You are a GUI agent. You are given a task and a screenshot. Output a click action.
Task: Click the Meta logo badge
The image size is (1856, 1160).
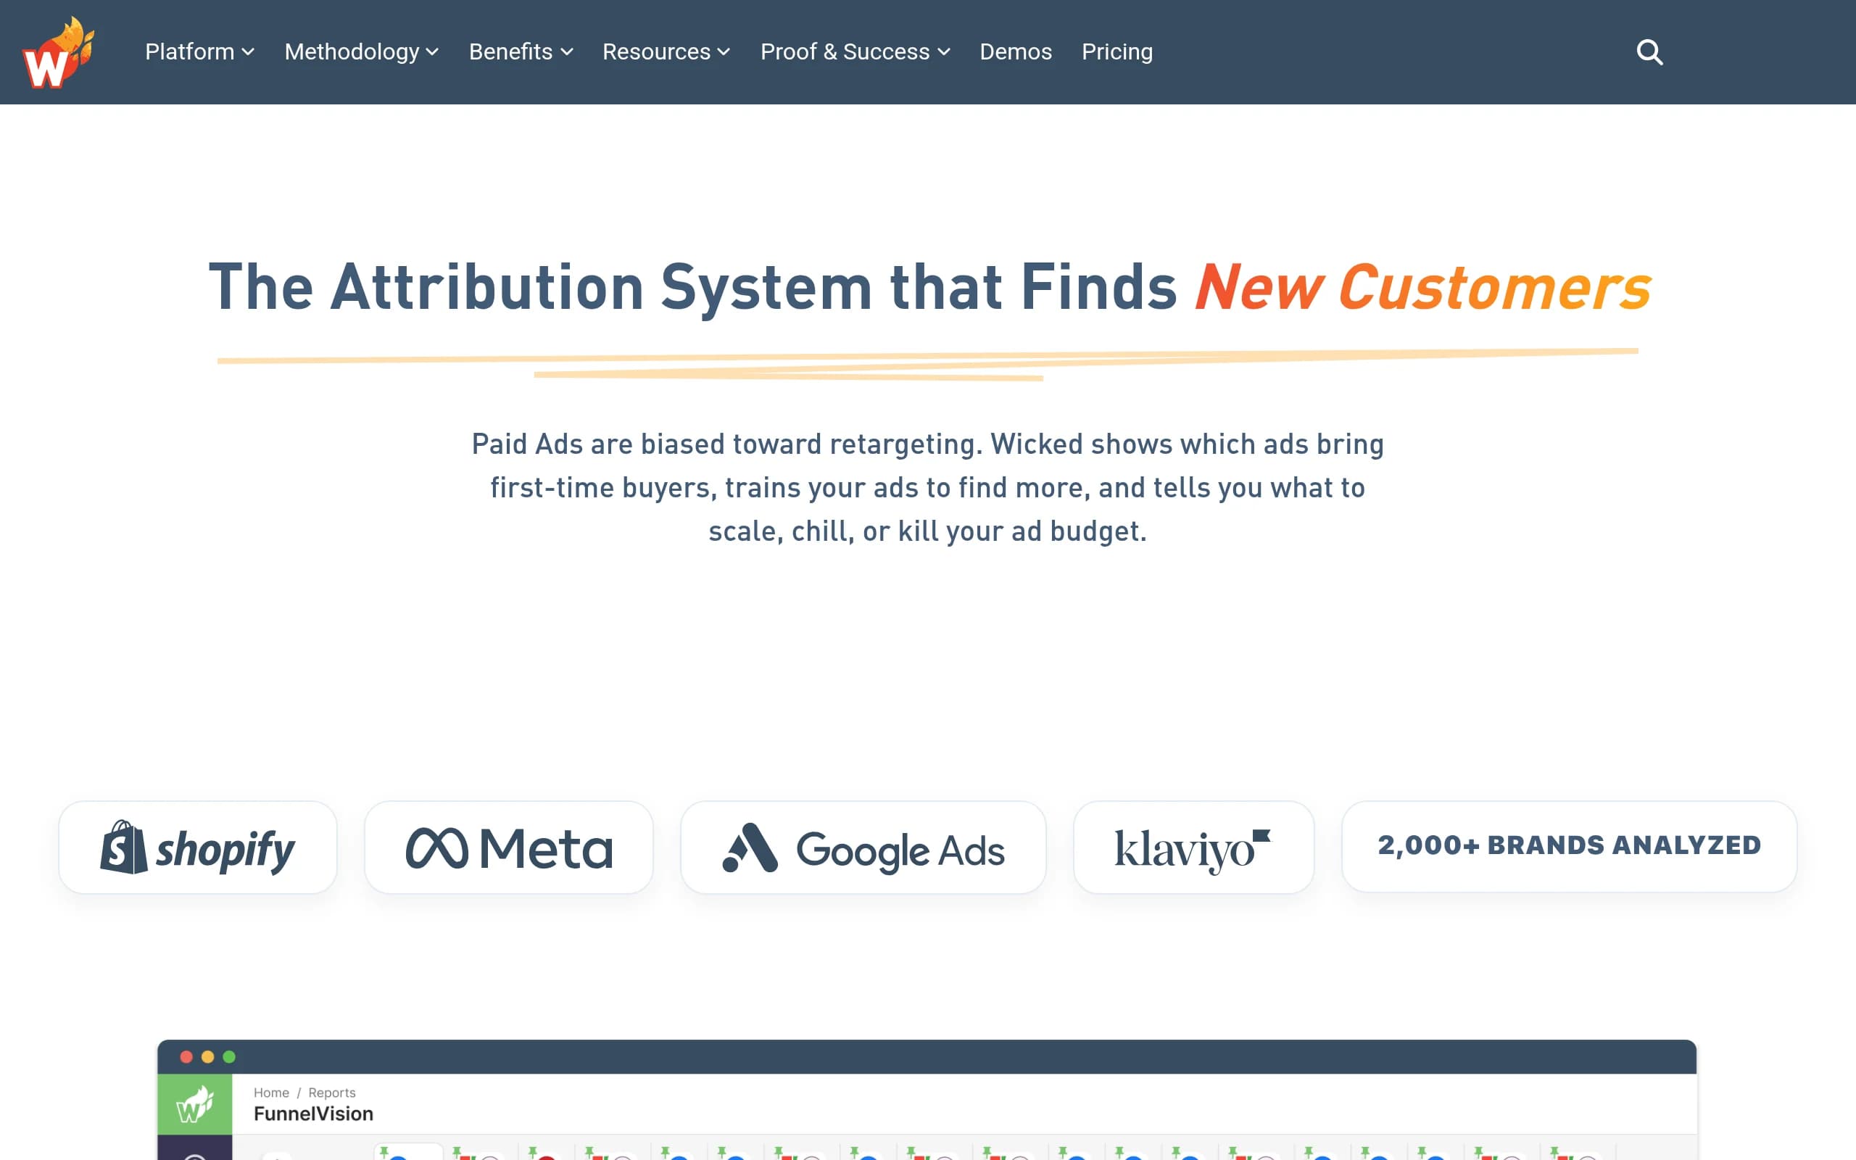508,847
